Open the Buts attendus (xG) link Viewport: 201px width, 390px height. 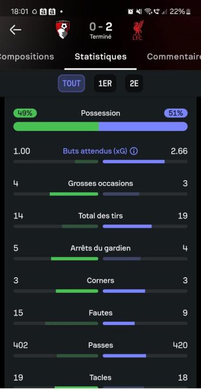pos(95,151)
